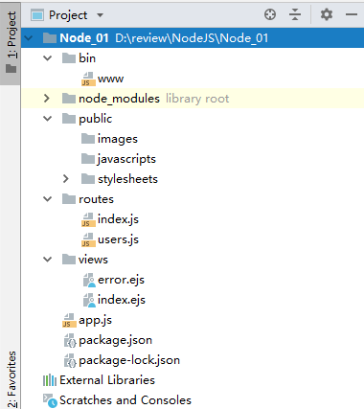This screenshot has width=364, height=409.
Task: Select index.js under routes
Action: 118,219
